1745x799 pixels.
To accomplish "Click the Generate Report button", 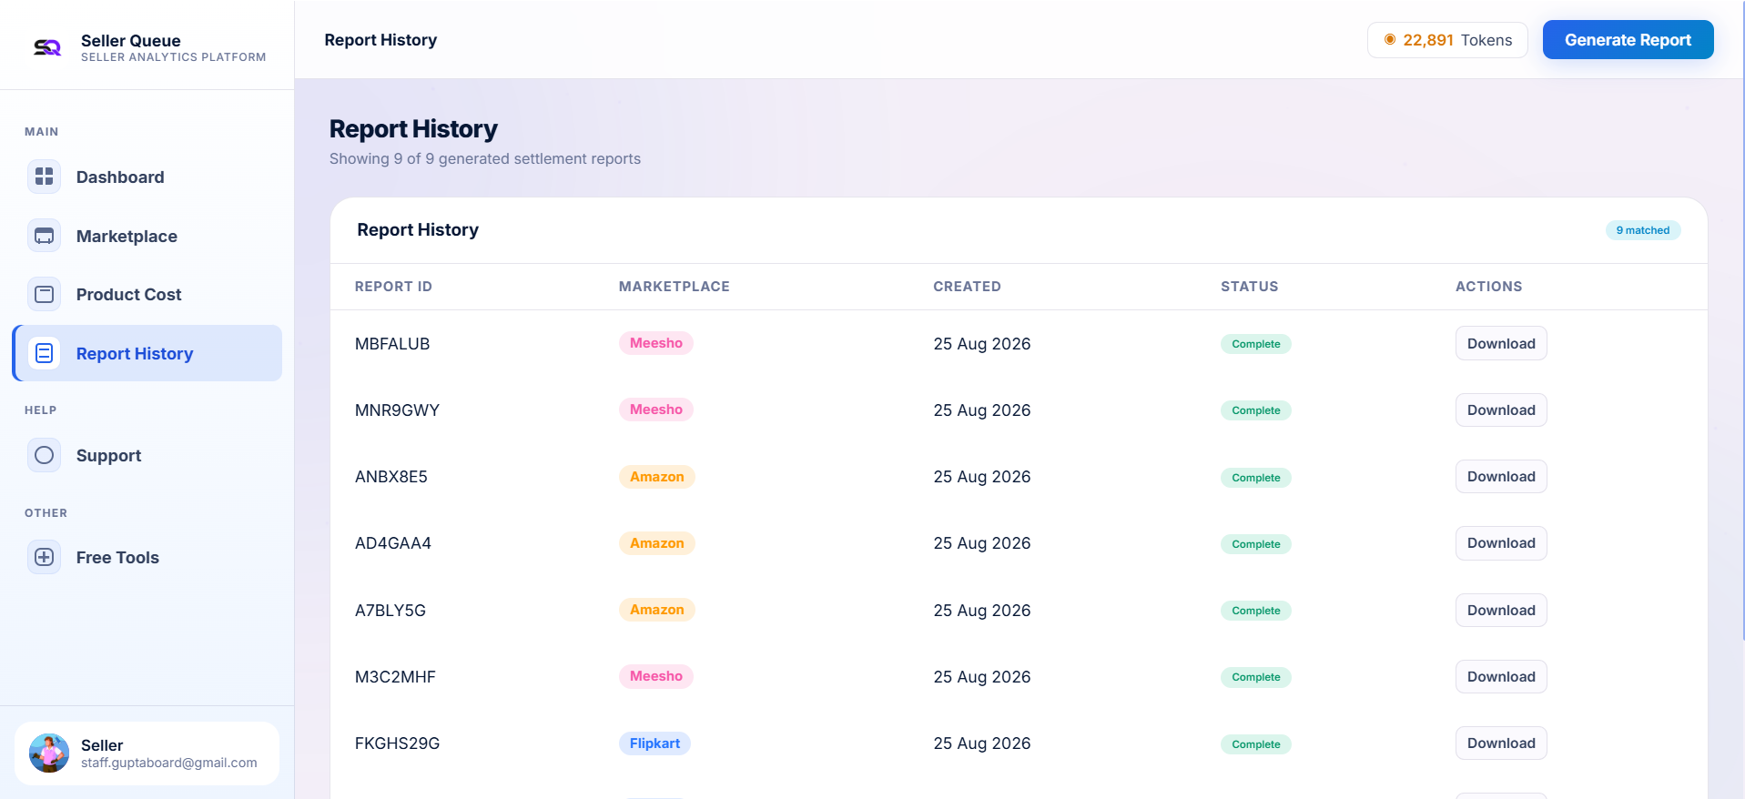I will click(x=1628, y=40).
